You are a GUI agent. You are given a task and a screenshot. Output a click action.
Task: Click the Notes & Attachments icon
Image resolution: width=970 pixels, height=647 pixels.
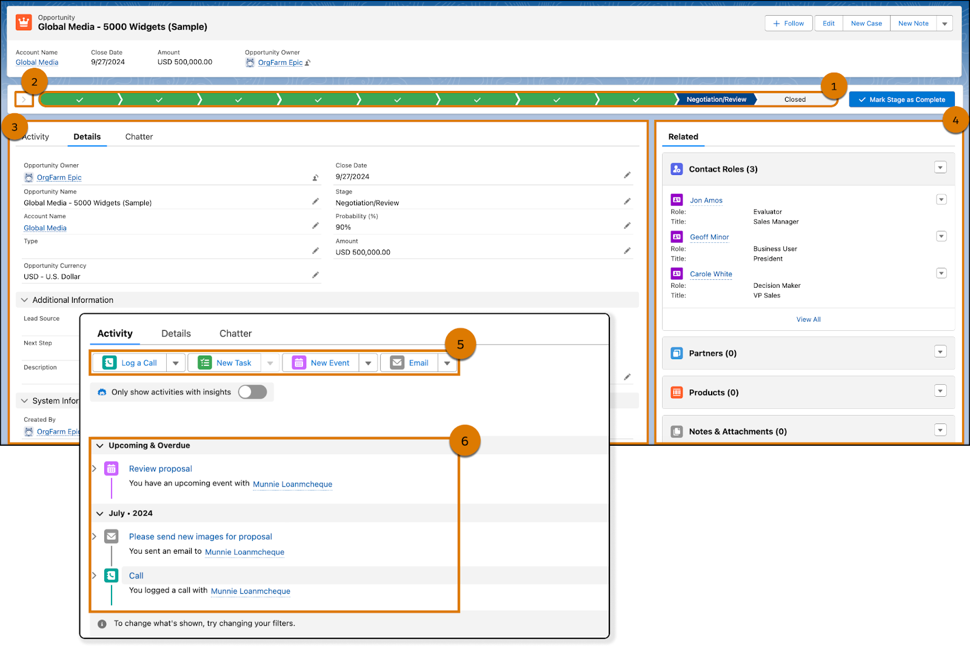pos(677,431)
